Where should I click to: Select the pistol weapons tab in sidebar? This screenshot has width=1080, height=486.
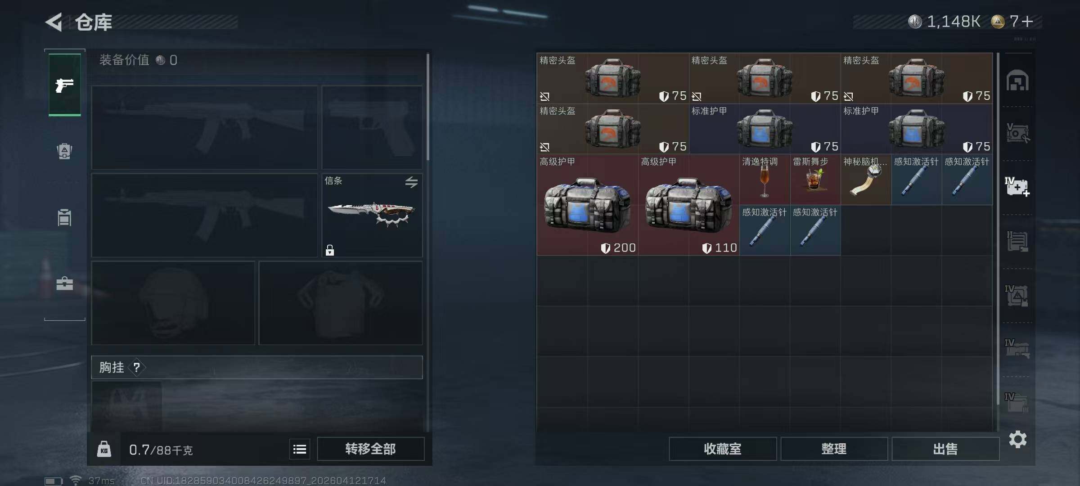coord(65,85)
